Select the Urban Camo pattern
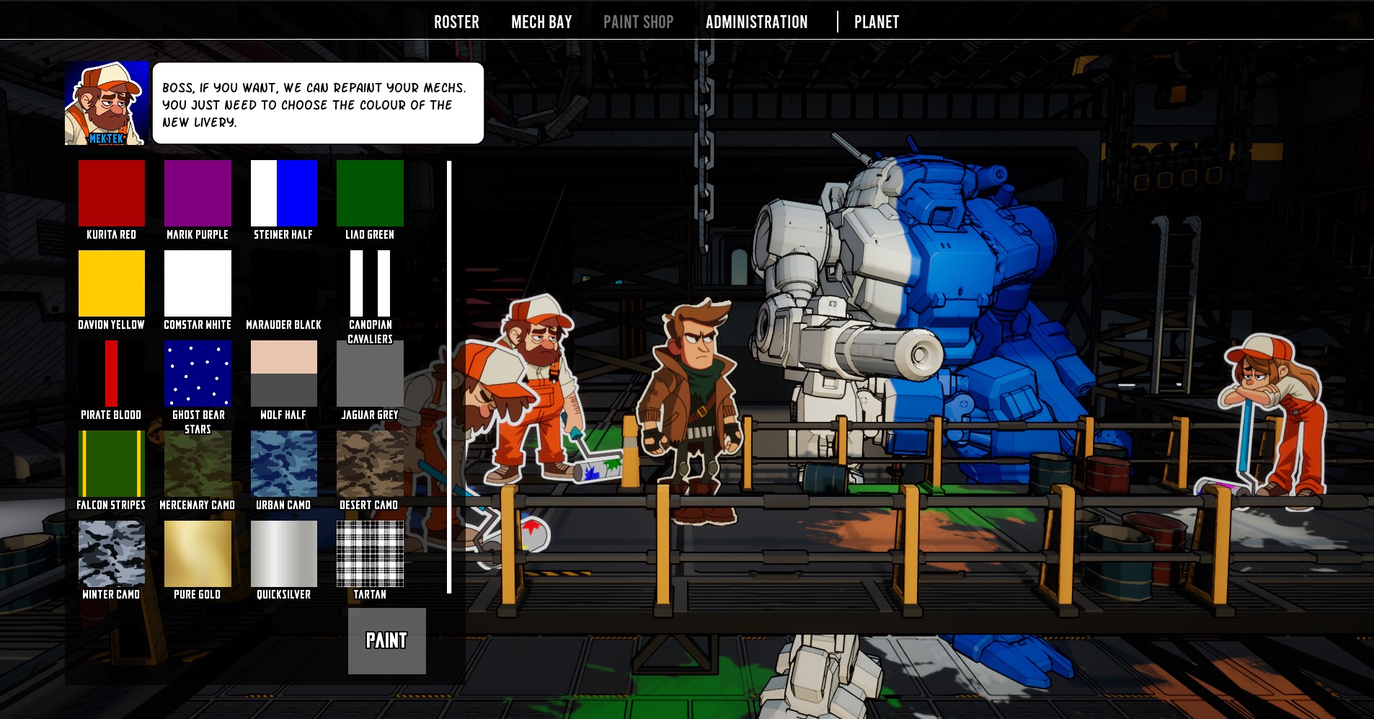 284,464
